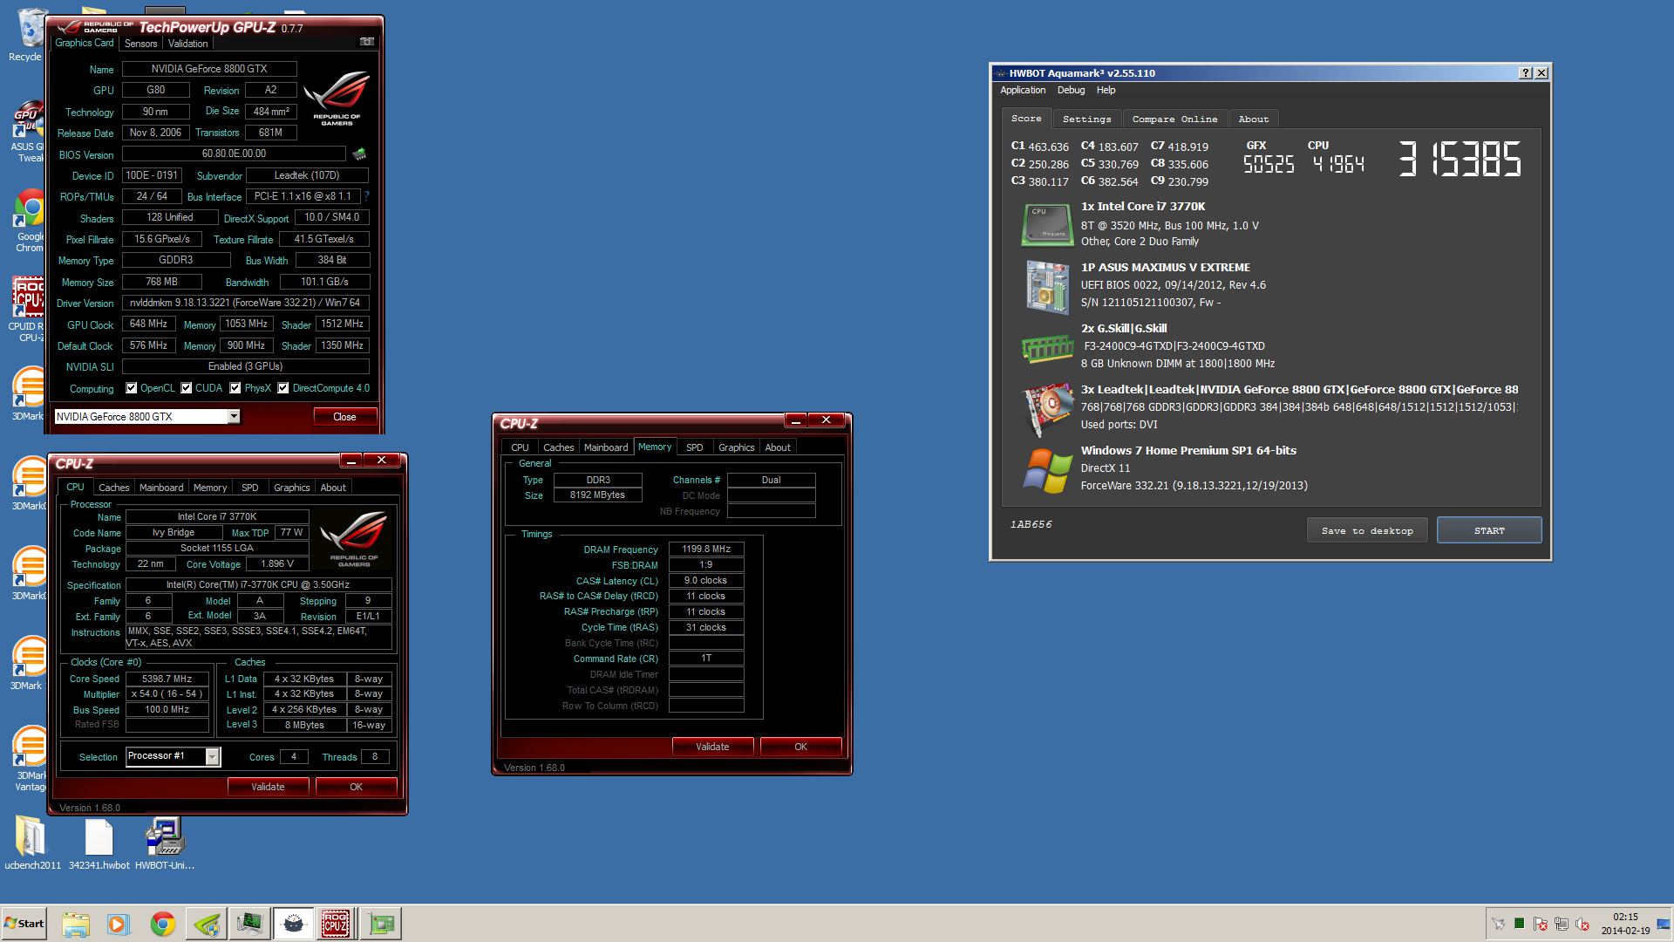Toggle the DirectCompute 4.0 checkbox

(x=283, y=388)
